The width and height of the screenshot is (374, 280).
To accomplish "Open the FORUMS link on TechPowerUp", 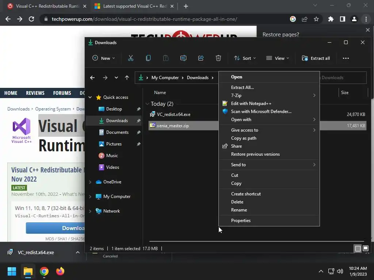I will click(62, 93).
